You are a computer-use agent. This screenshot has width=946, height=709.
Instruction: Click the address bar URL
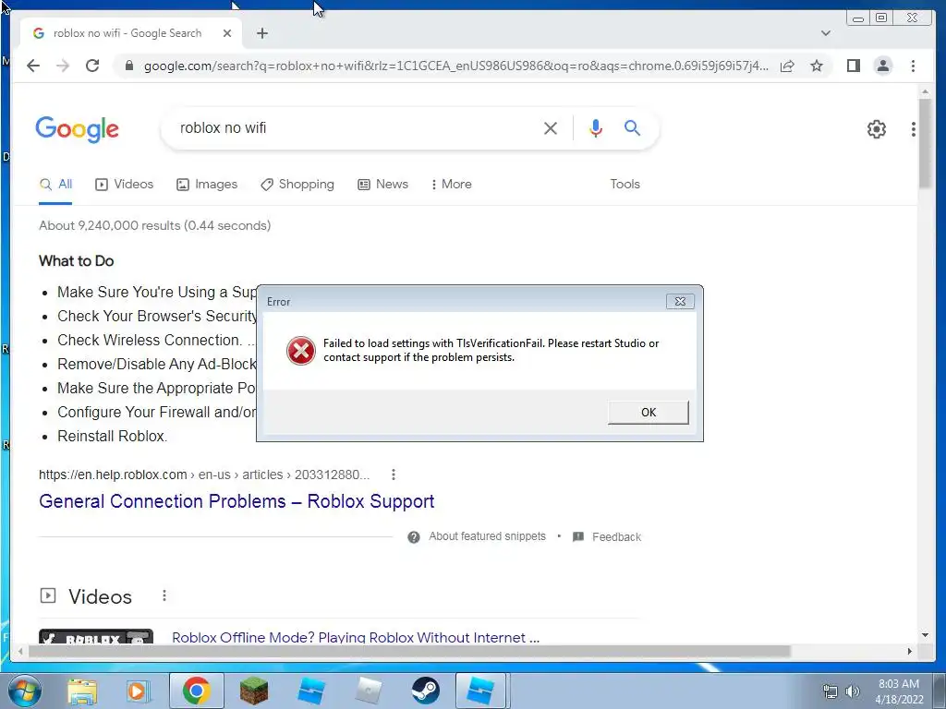pos(455,66)
